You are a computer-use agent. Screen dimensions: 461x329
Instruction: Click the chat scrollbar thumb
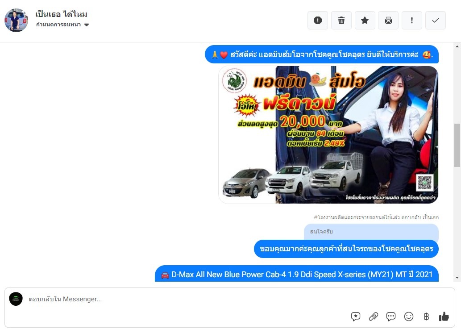pos(457,145)
